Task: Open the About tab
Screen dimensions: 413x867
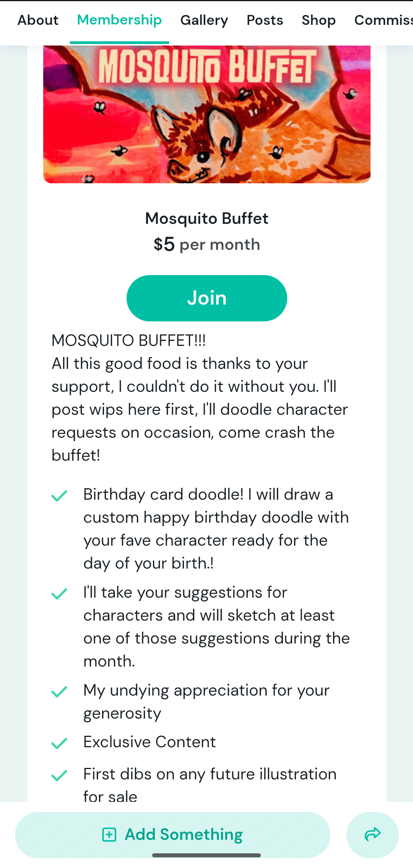Action: (x=38, y=20)
